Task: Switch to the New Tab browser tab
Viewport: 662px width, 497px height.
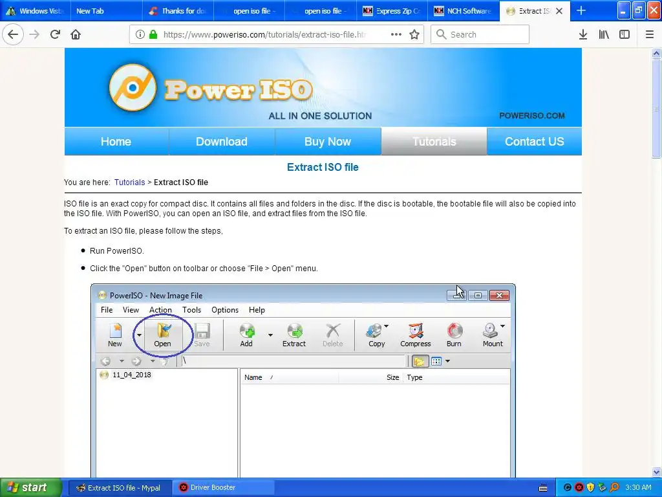Action: pyautogui.click(x=106, y=10)
